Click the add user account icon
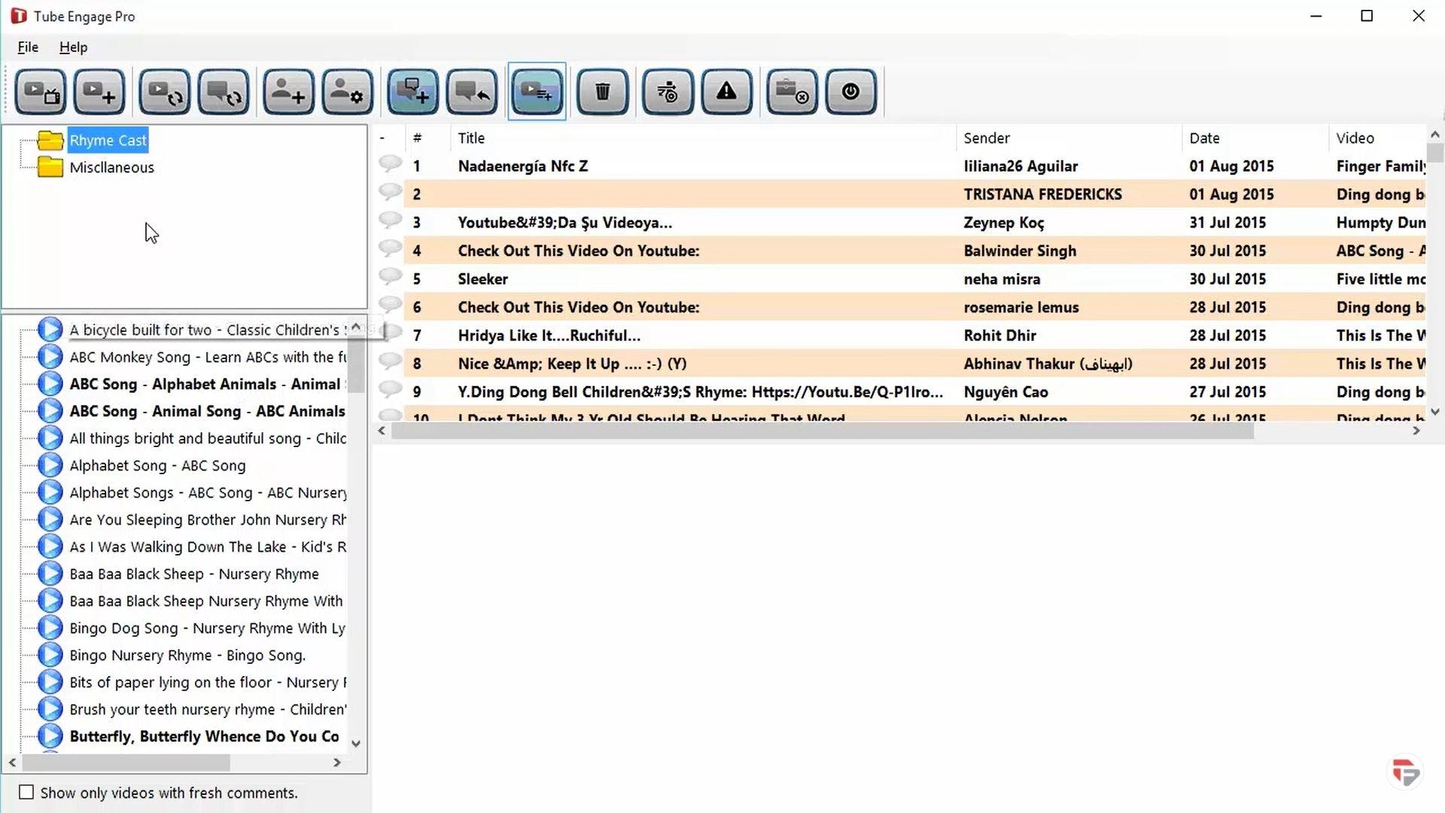 [x=288, y=92]
